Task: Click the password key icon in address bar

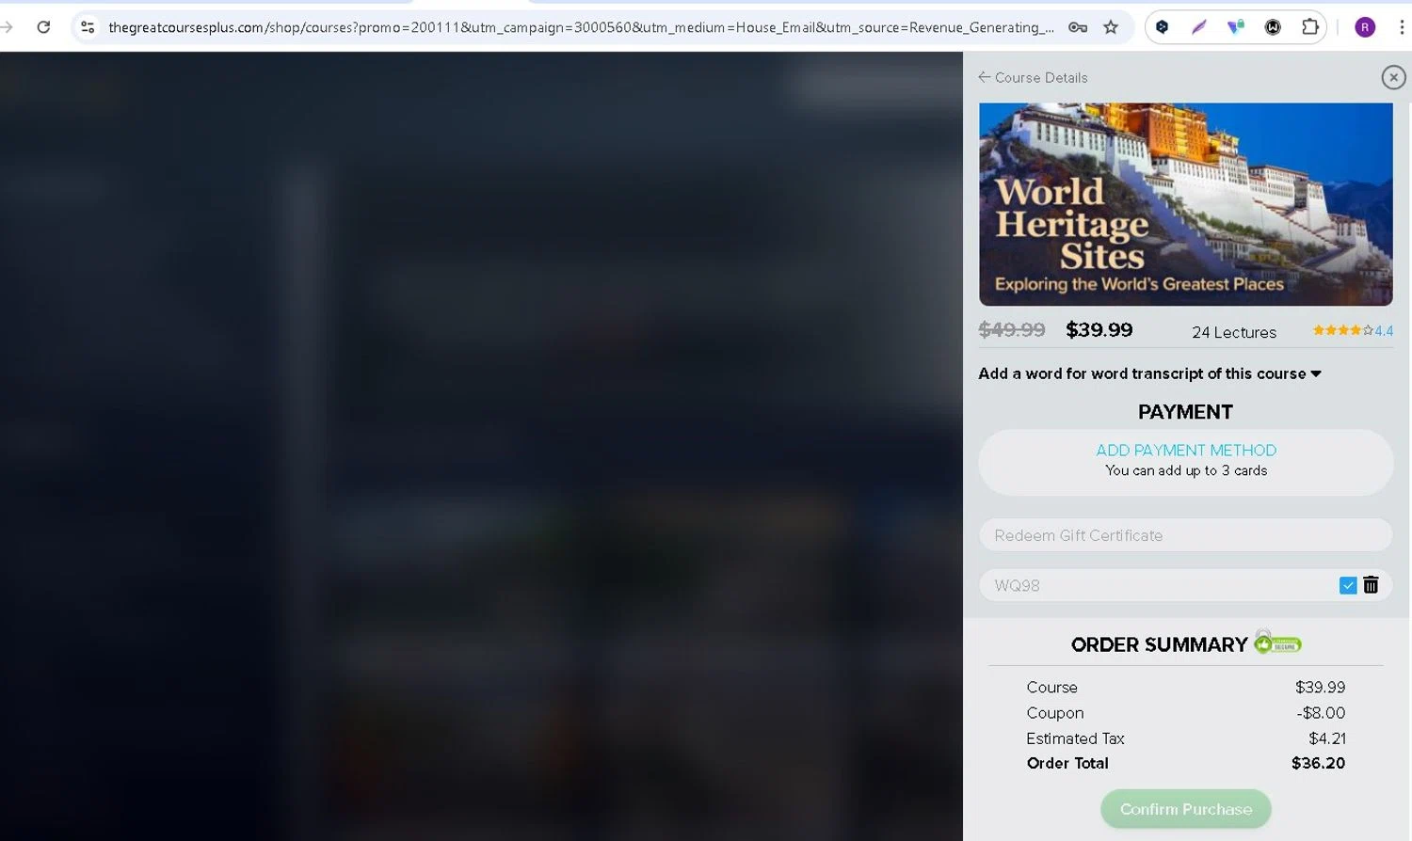Action: tap(1078, 27)
